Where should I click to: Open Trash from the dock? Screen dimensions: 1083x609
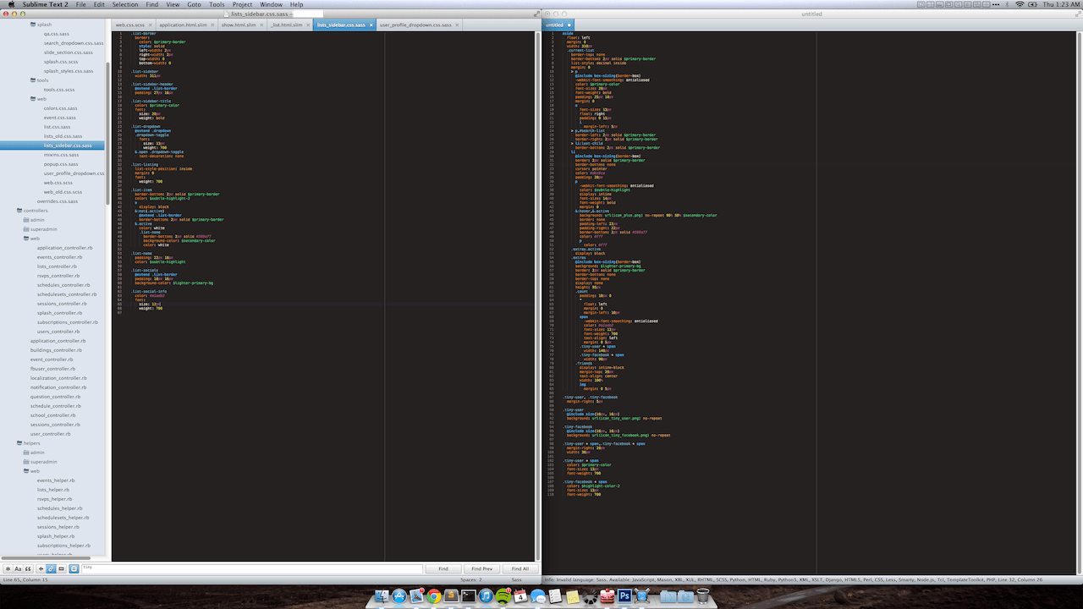[703, 596]
